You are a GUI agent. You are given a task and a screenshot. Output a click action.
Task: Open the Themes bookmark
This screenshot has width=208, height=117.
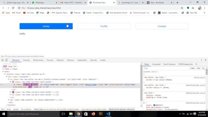tap(75, 13)
